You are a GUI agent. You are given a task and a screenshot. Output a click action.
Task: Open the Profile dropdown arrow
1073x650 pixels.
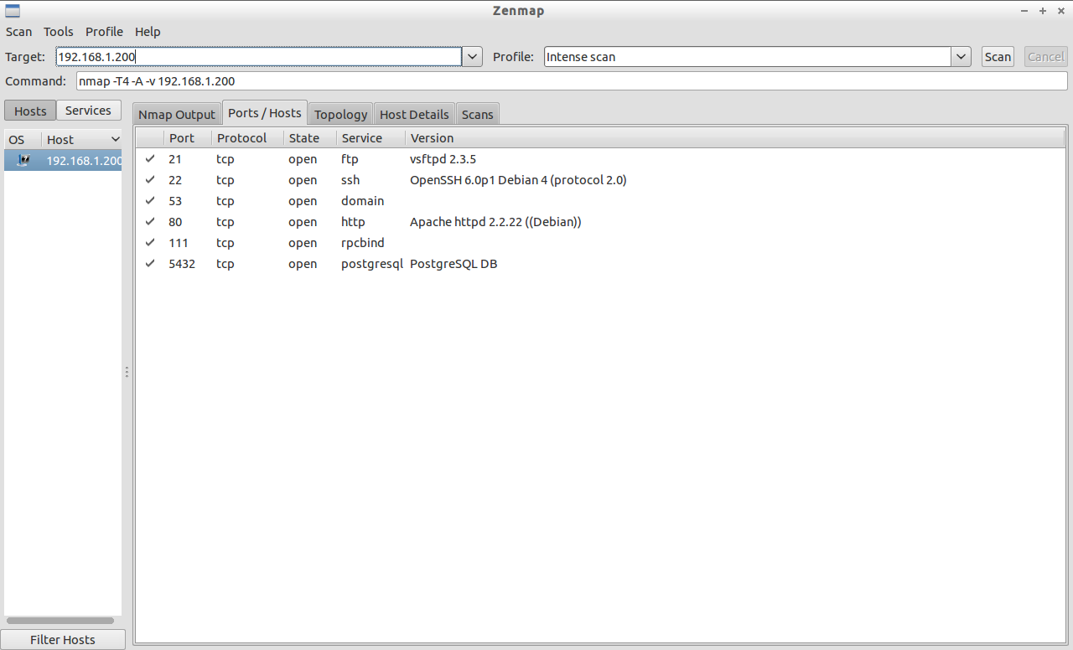962,57
